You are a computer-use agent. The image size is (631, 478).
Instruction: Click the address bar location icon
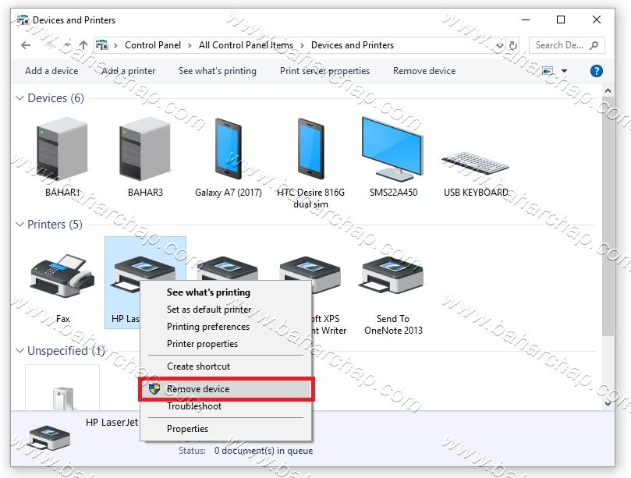(x=102, y=45)
